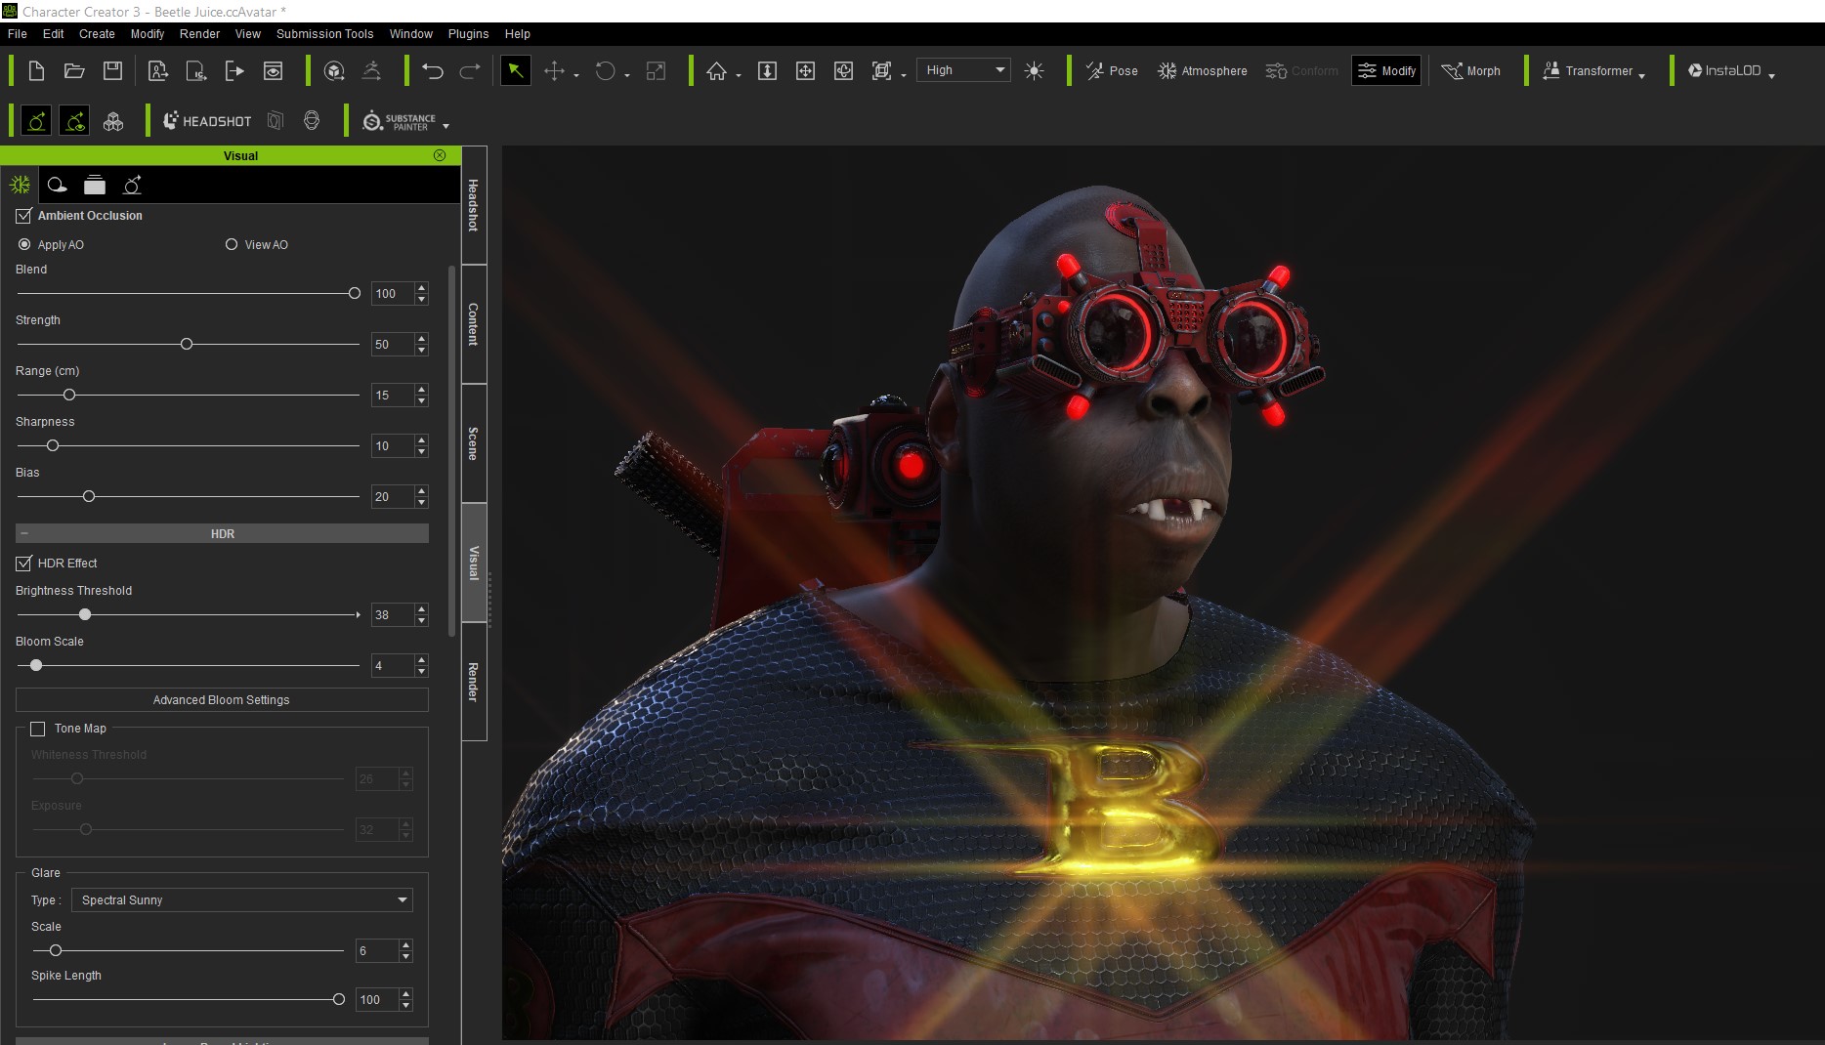Screen dimensions: 1825x1045
Task: Choose the Scale object tool
Action: [657, 70]
